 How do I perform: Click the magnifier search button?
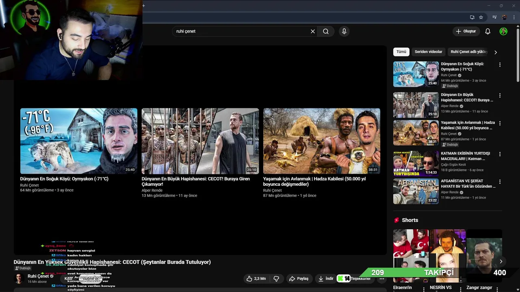click(x=326, y=31)
